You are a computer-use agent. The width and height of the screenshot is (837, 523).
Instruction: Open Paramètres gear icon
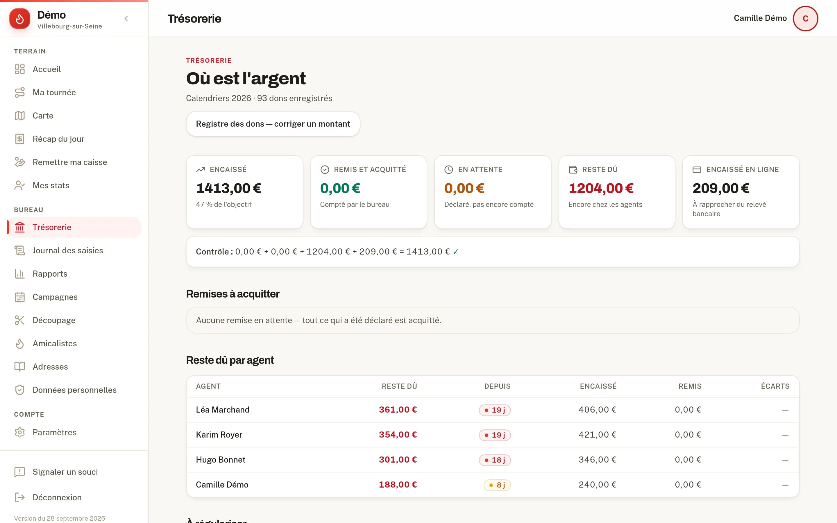click(x=20, y=432)
